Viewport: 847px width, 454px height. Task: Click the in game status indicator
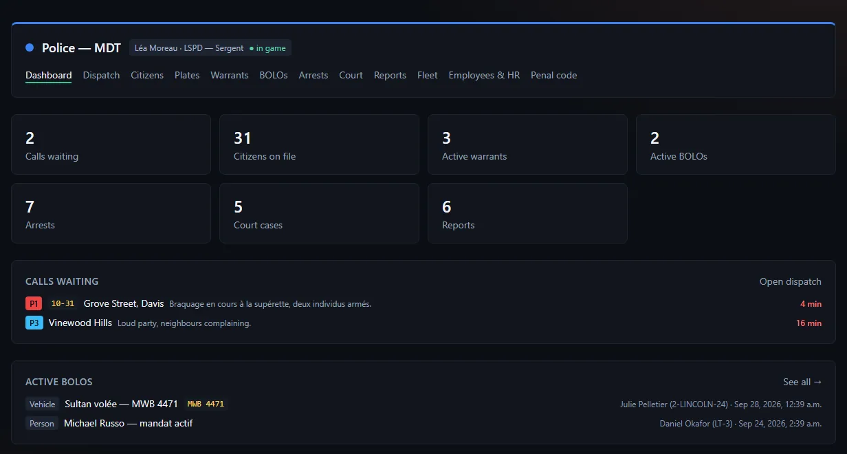tap(267, 48)
